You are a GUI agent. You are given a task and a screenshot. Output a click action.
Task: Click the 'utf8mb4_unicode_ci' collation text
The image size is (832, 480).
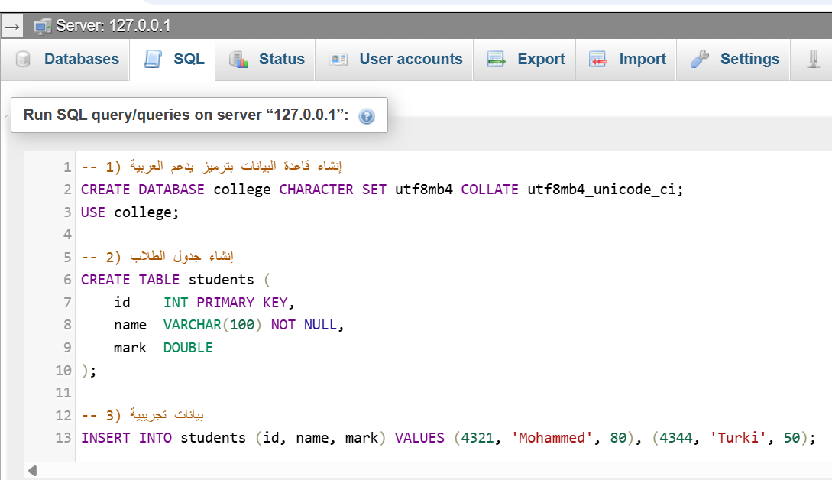point(601,189)
